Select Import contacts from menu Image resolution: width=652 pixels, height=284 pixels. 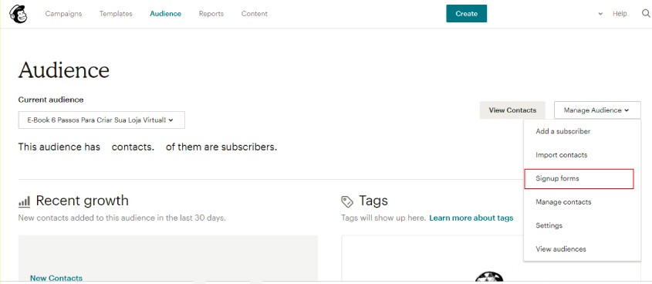[562, 154]
